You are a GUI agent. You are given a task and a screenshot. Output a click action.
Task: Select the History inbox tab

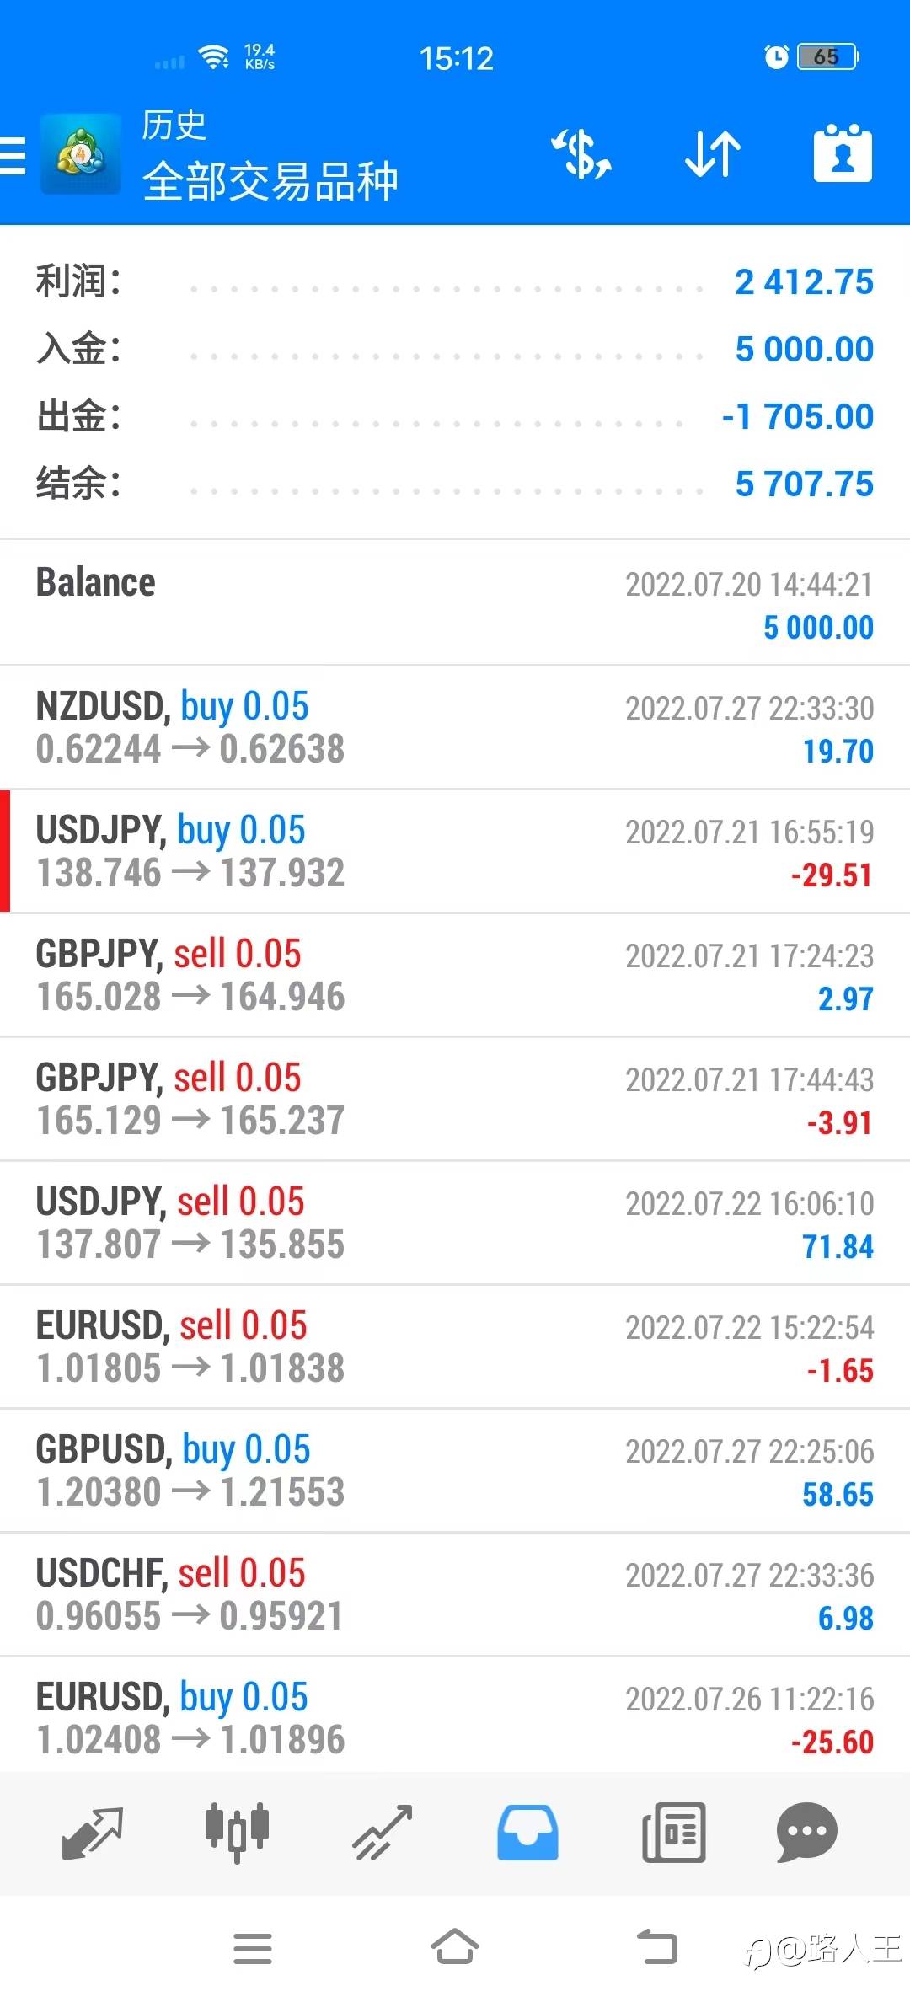tap(527, 1833)
